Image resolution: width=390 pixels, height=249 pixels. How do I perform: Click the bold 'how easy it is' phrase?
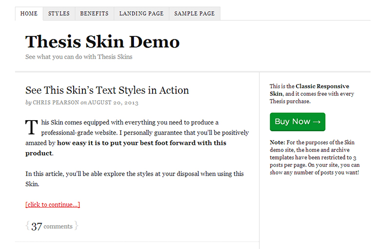click(141, 143)
